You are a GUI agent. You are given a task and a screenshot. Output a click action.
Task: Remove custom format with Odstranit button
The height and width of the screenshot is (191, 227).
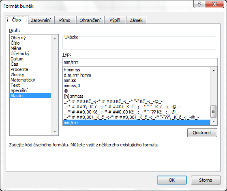pos(202,133)
